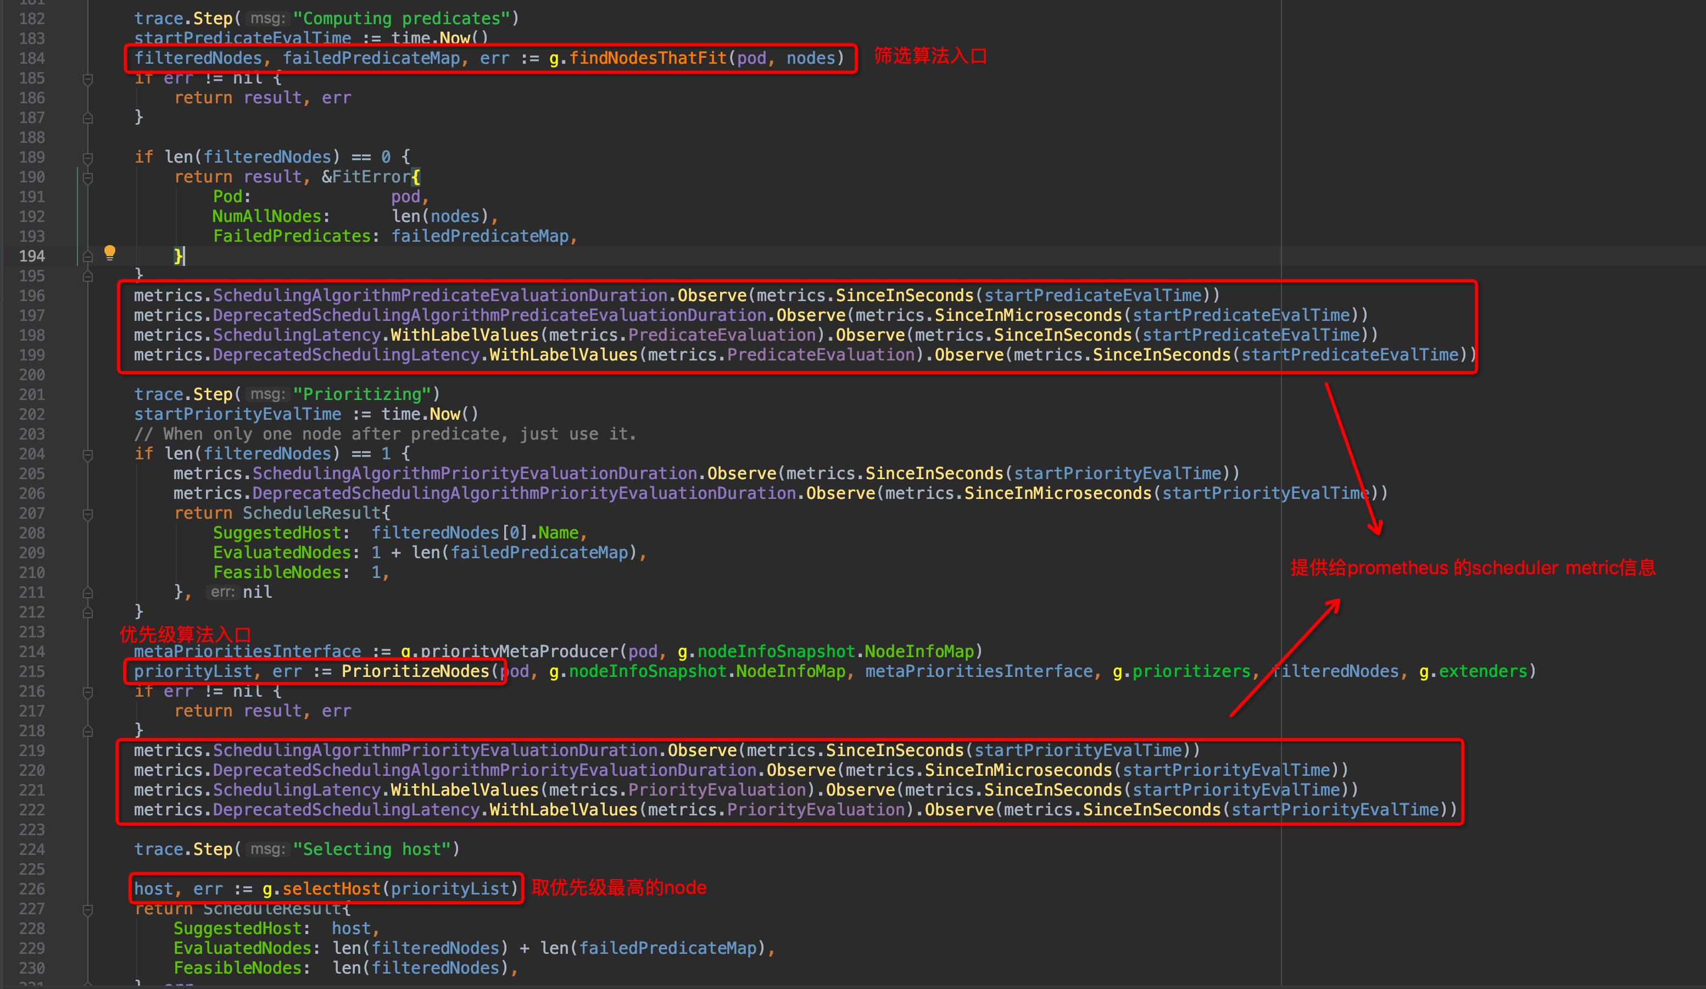Click the selectHost method call

click(x=331, y=889)
